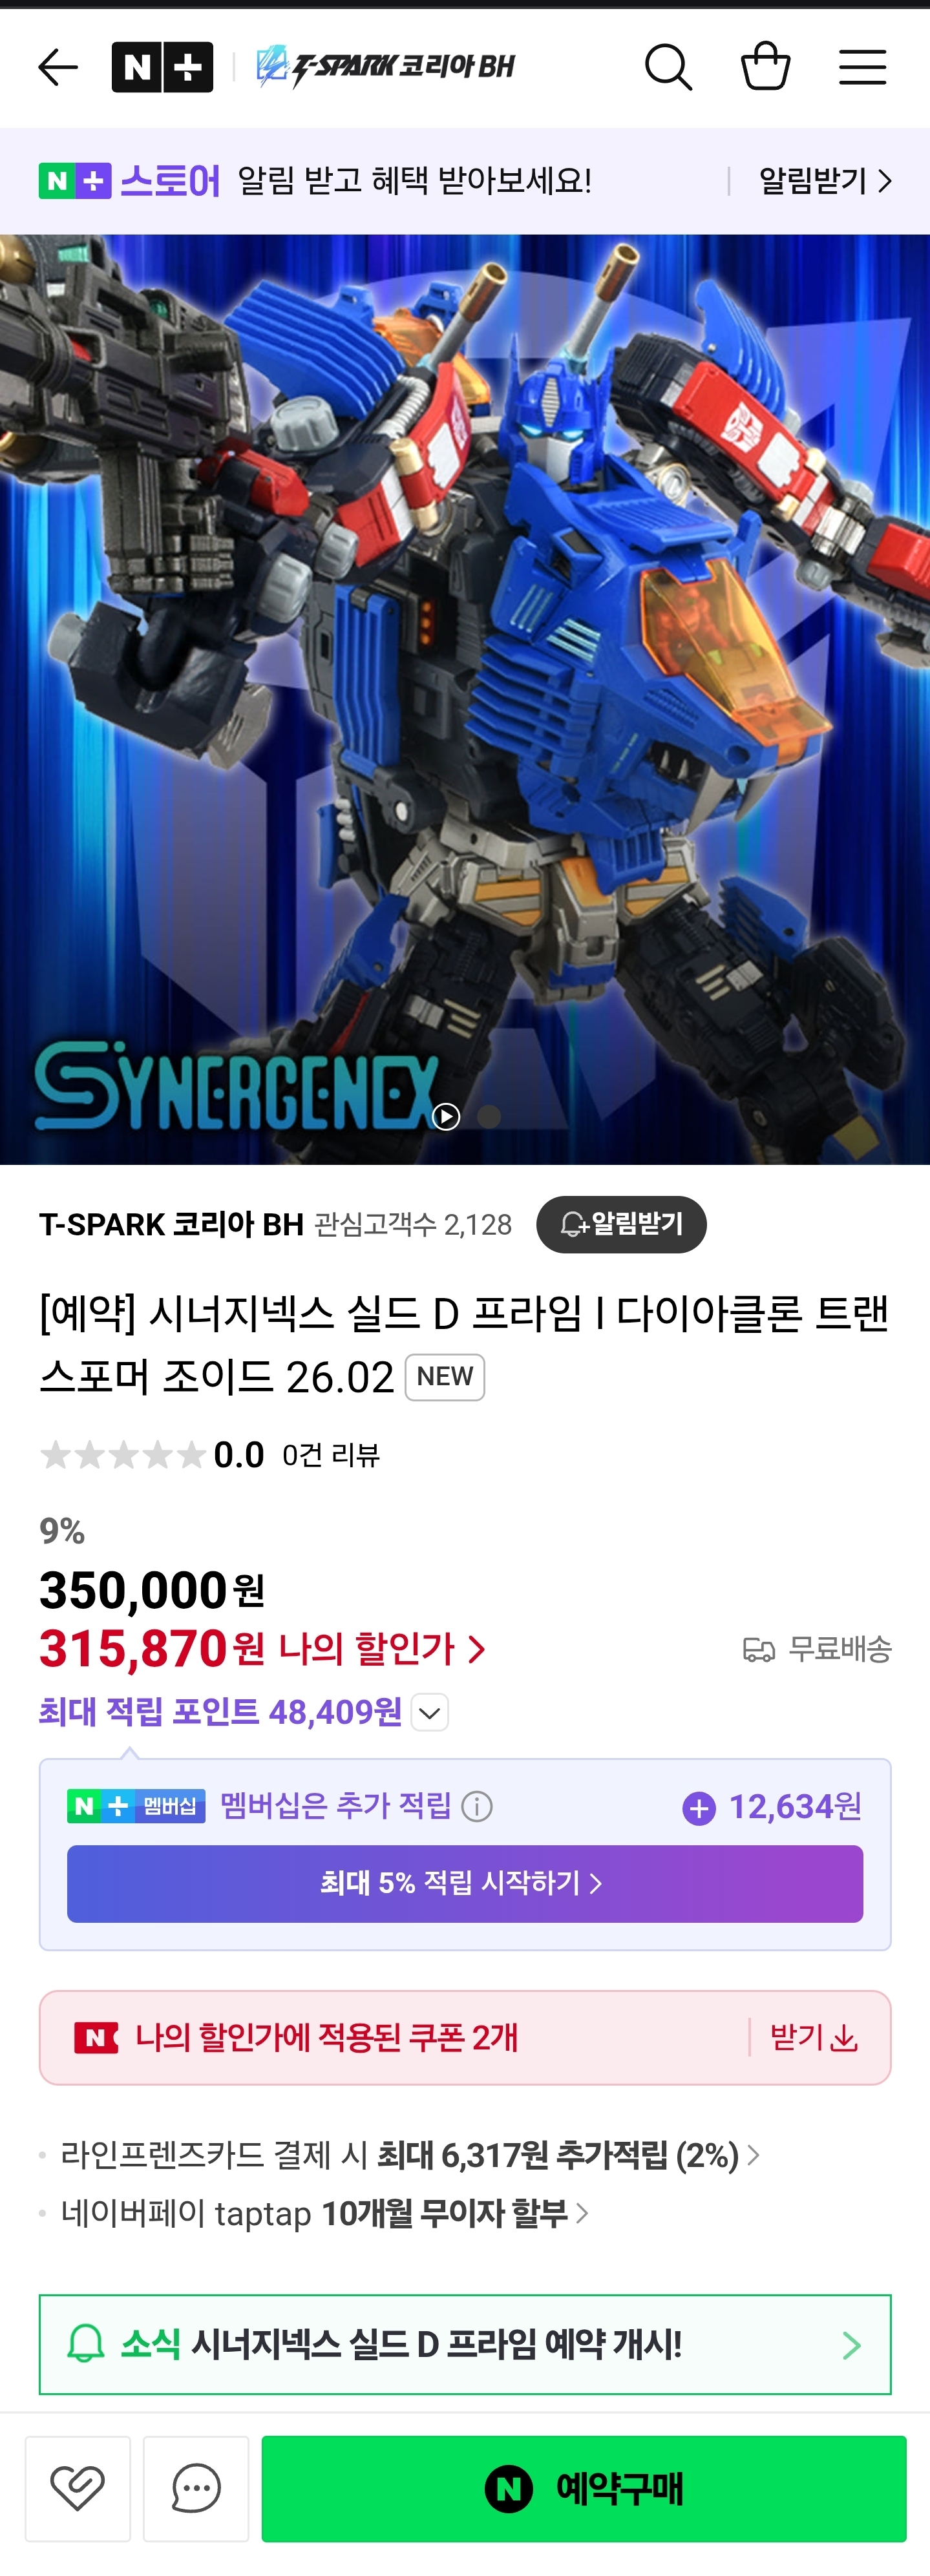This screenshot has width=930, height=2576.
Task: Tap the back arrow icon
Action: [57, 67]
